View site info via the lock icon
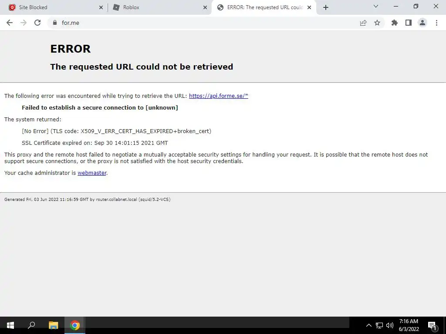This screenshot has height=334, width=446. [55, 23]
